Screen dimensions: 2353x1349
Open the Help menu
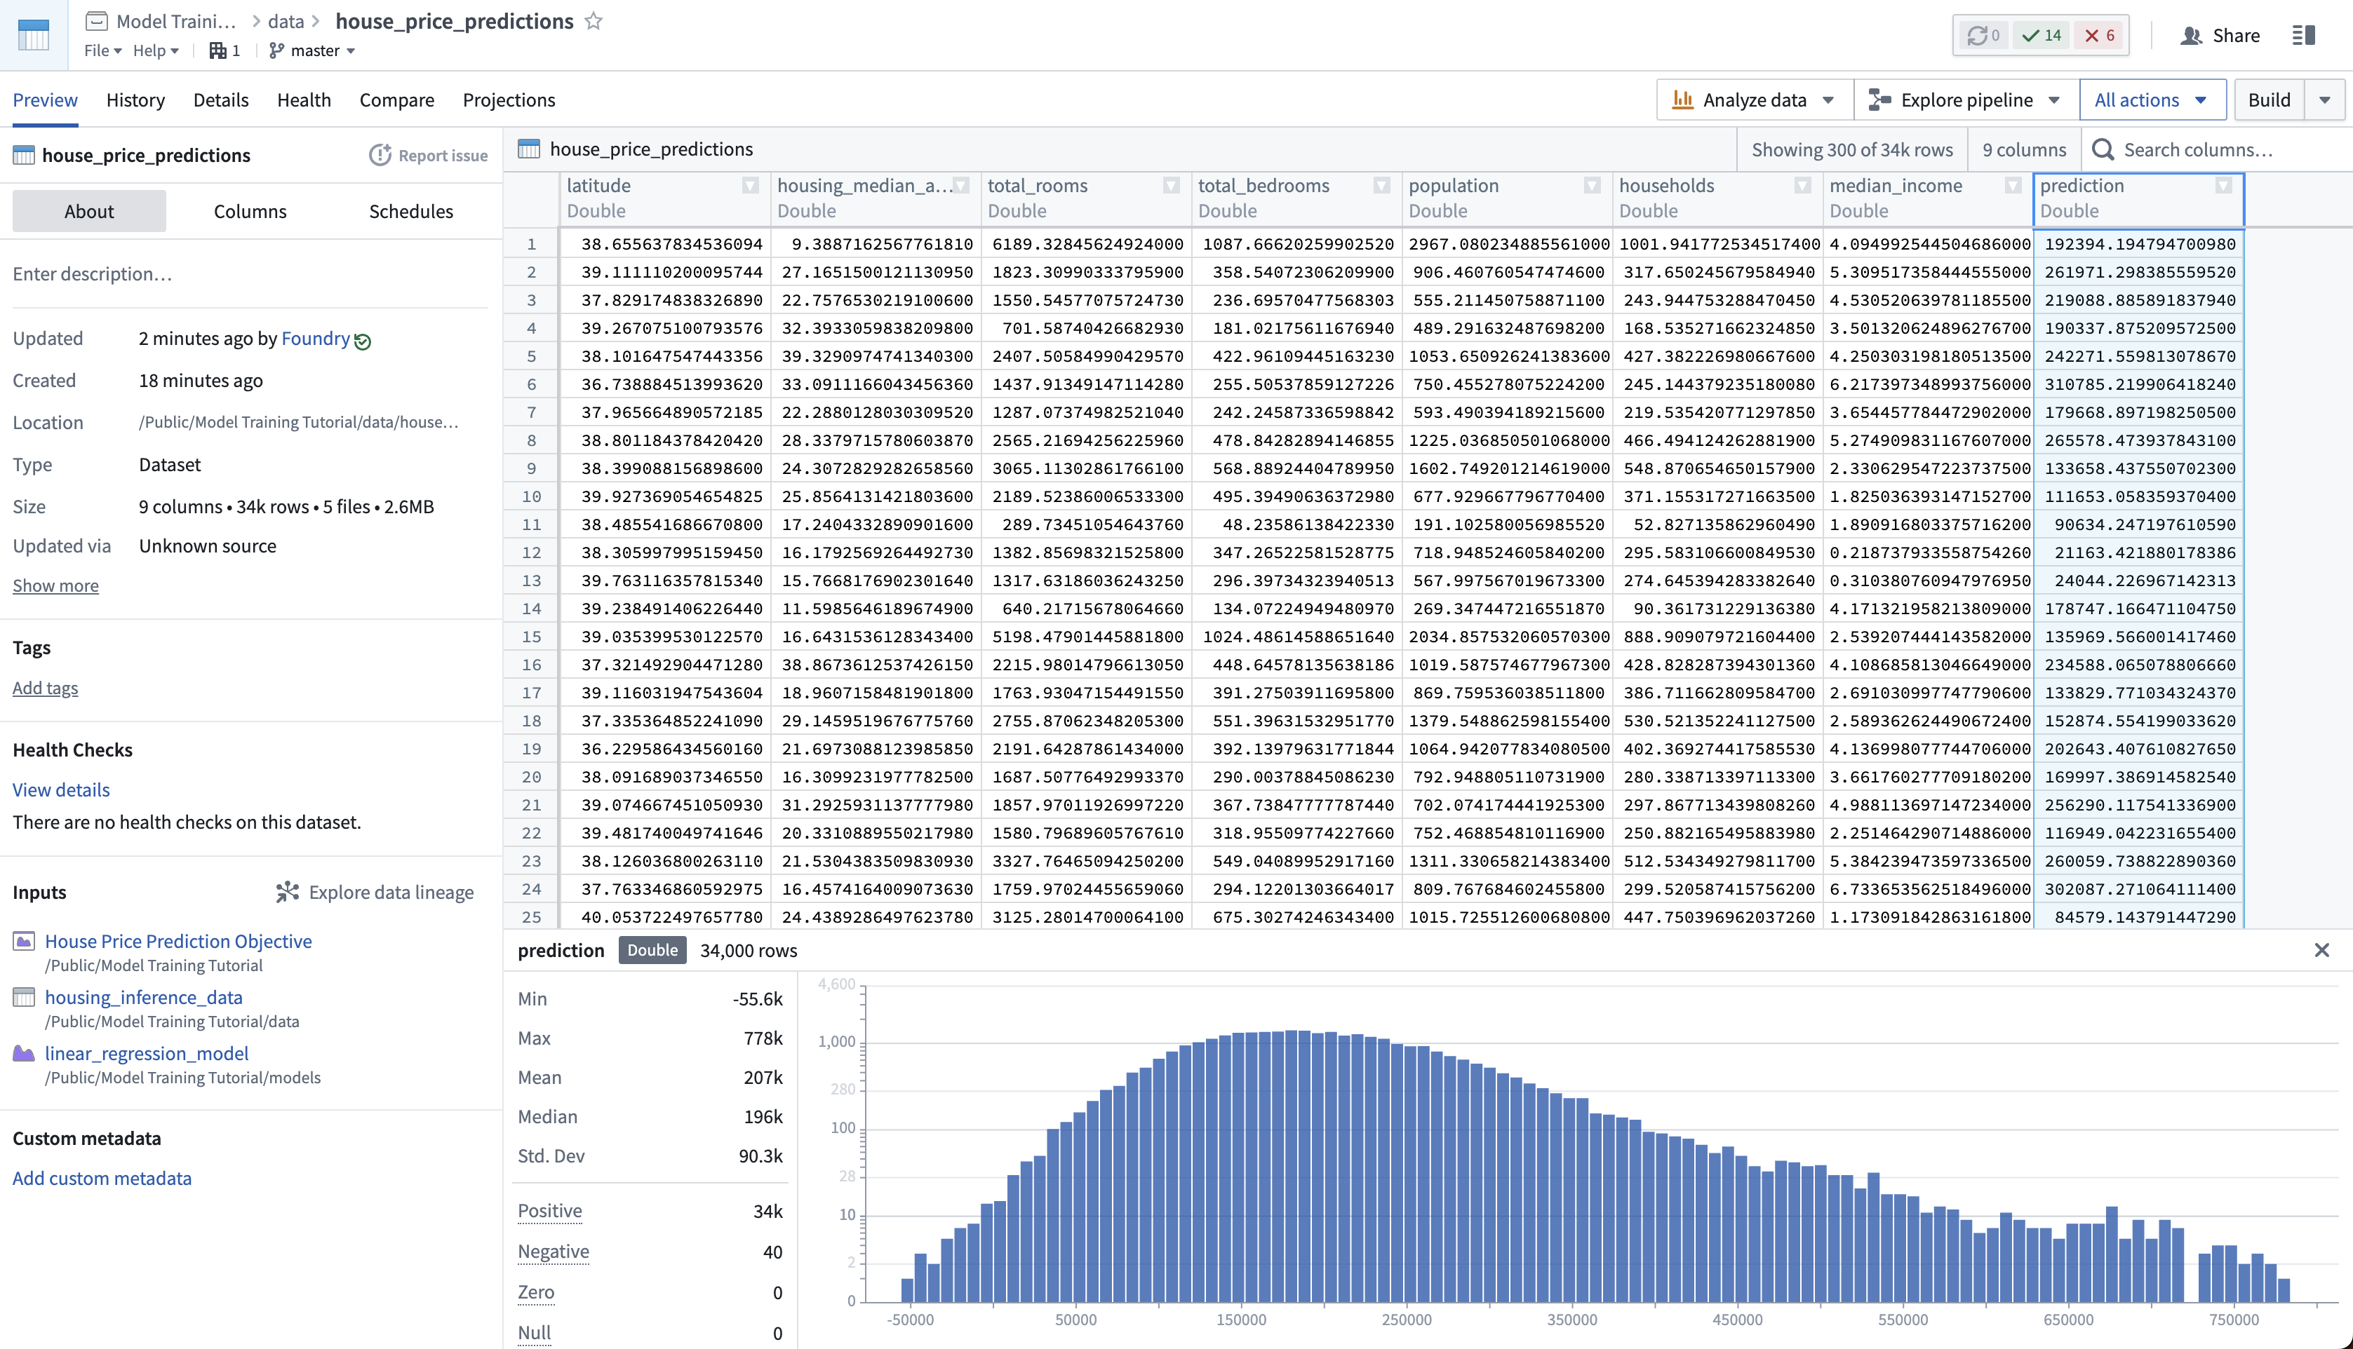coord(156,50)
